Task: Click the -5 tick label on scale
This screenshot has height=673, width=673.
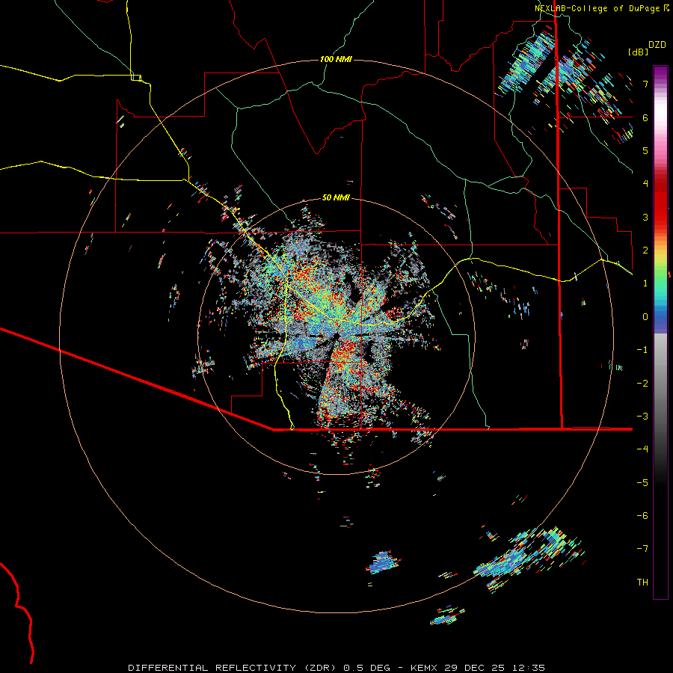Action: click(642, 482)
